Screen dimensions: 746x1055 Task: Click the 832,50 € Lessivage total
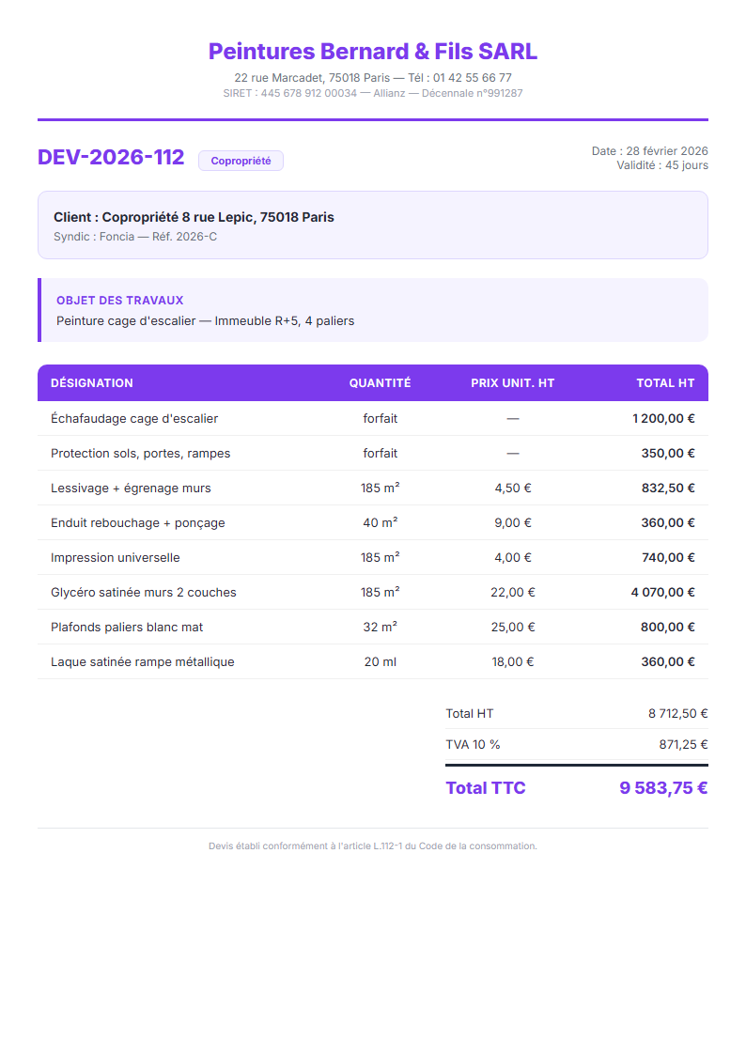coord(667,489)
